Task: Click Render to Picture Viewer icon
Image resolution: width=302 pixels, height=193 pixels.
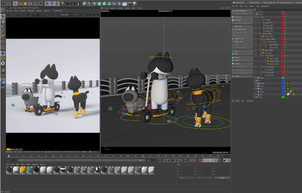Action: tap(73, 3)
